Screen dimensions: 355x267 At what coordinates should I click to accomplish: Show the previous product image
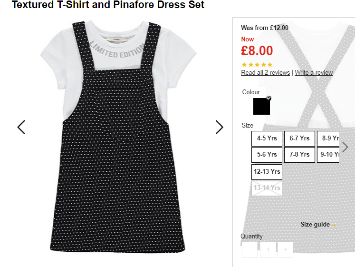[21, 127]
